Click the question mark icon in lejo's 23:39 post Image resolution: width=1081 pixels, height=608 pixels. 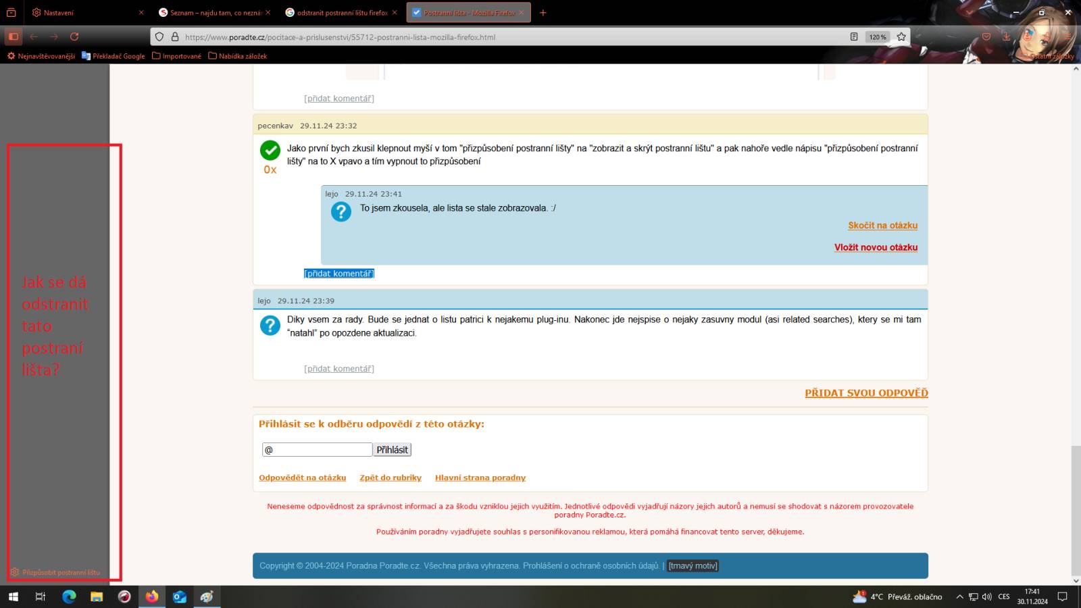[270, 325]
